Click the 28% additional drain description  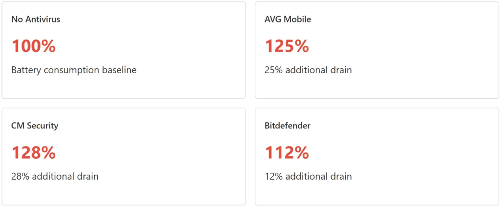pyautogui.click(x=55, y=176)
